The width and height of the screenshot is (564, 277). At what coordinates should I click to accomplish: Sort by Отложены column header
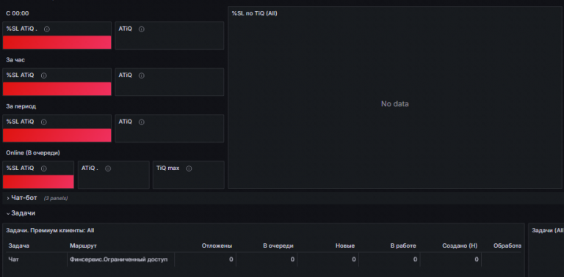(x=217, y=245)
